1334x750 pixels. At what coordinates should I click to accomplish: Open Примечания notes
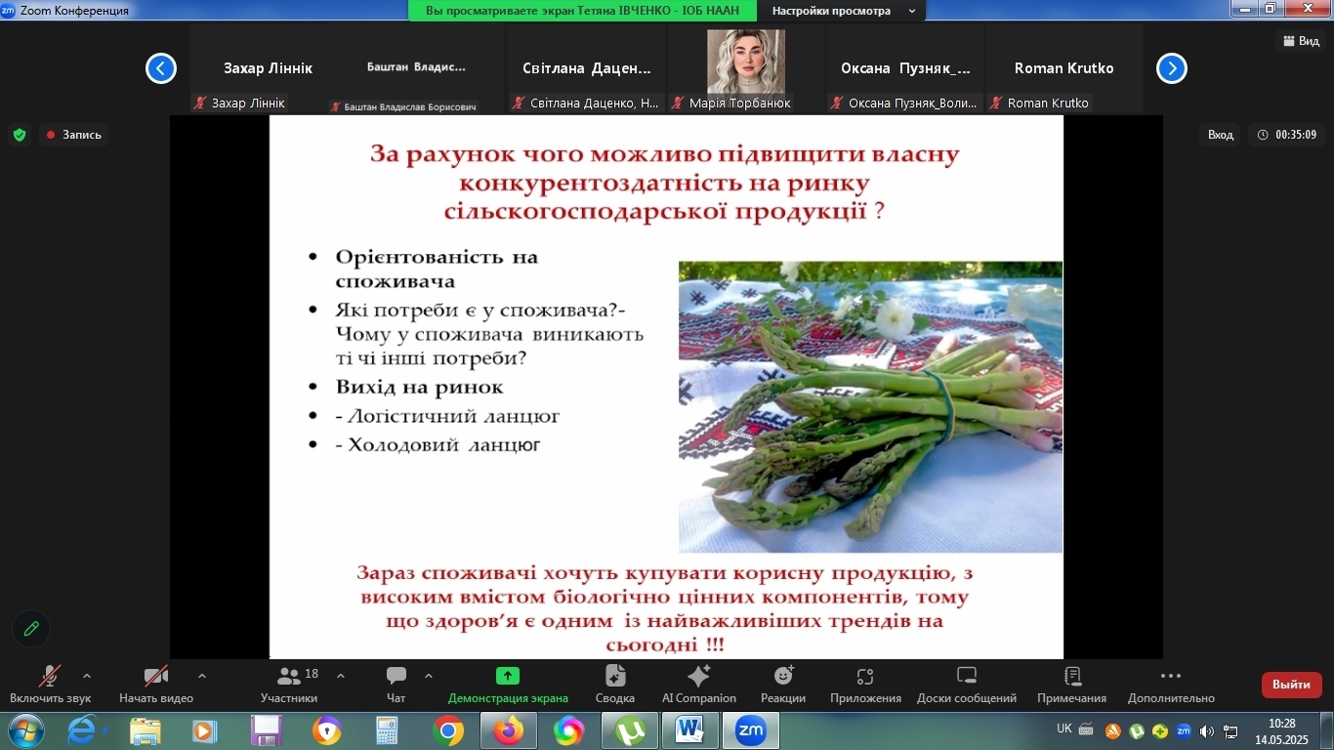pos(1072,685)
